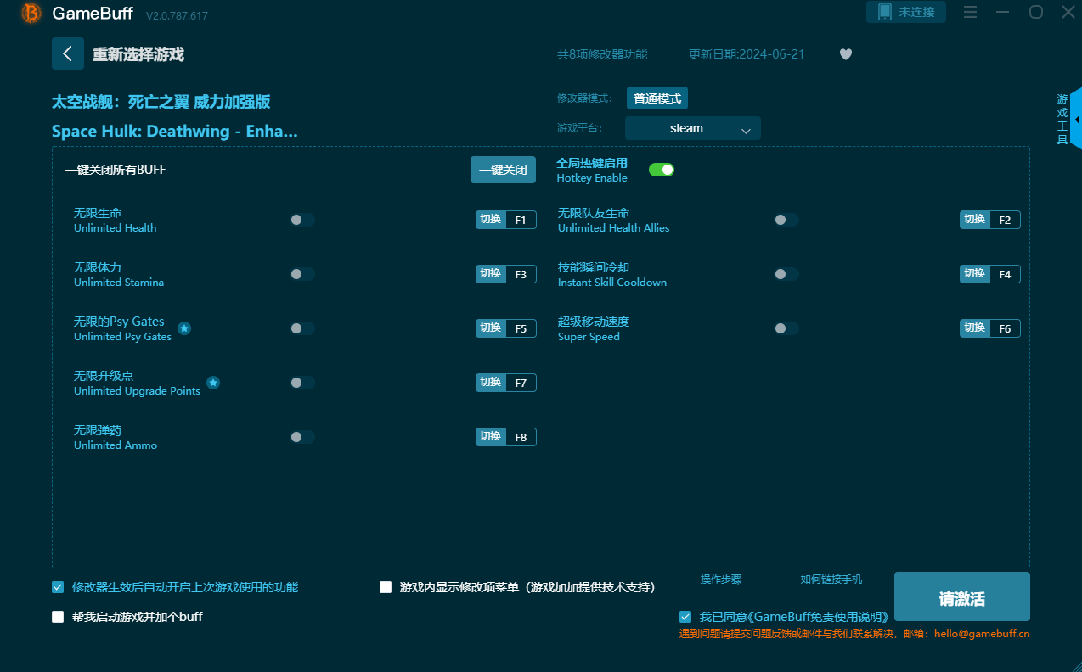Close the GameBuff window
Viewport: 1082px width, 672px height.
point(1068,12)
